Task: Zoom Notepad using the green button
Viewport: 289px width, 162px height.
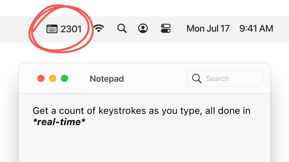Action: pyautogui.click(x=64, y=78)
